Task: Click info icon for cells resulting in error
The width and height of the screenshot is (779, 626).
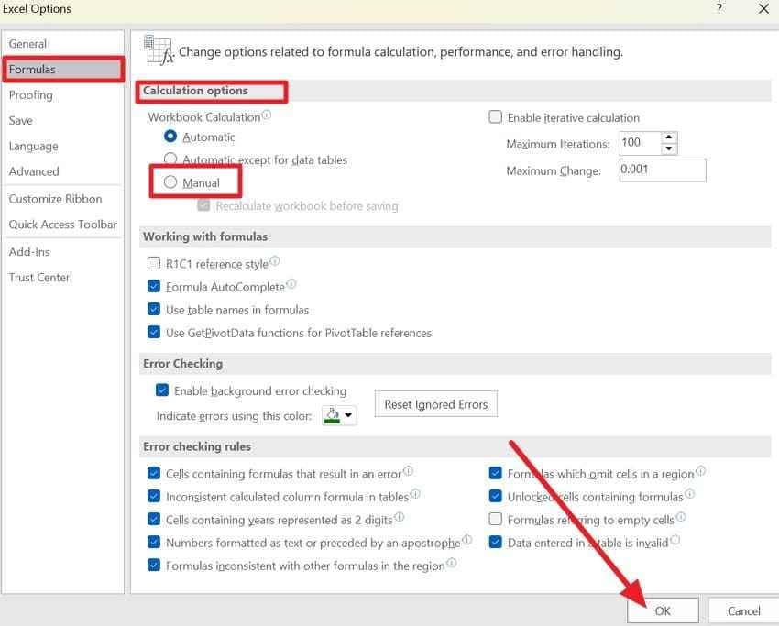Action: [x=409, y=470]
